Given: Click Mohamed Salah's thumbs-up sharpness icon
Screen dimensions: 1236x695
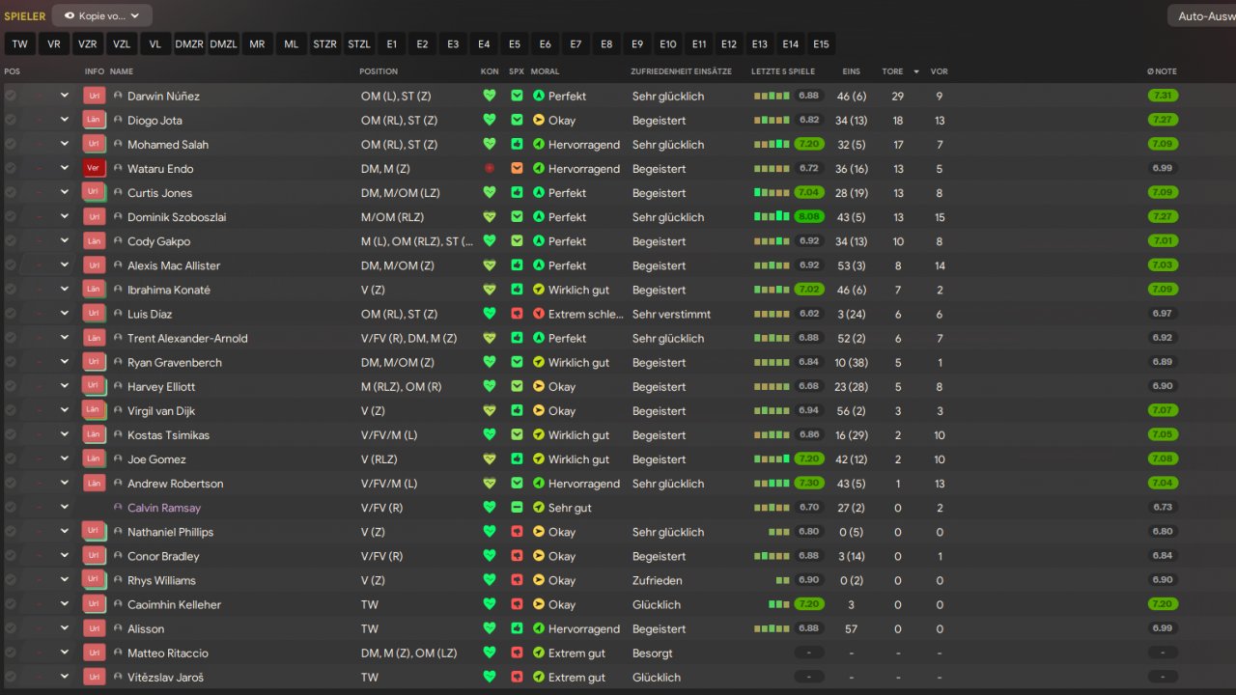Looking at the screenshot, I should pos(517,144).
